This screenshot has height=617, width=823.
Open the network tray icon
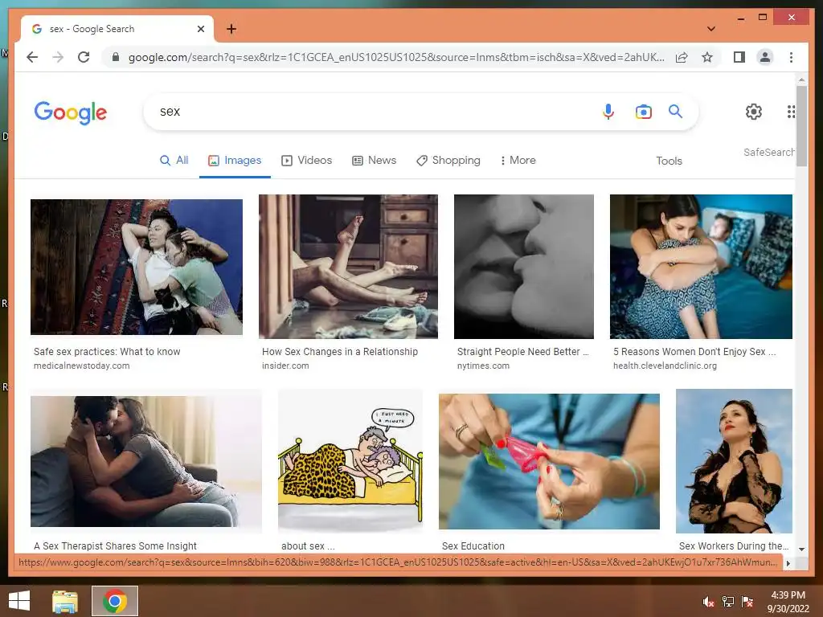[728, 602]
